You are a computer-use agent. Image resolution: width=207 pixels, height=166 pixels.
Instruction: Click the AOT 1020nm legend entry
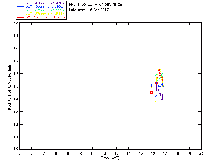41,17
